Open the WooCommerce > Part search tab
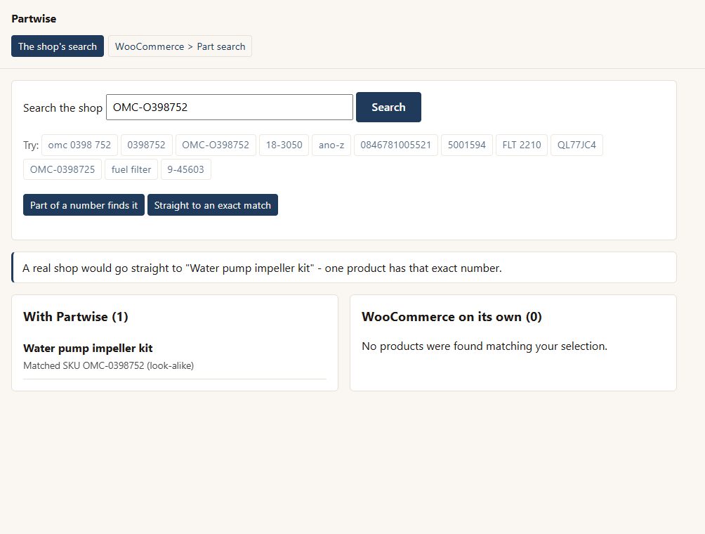Image resolution: width=705 pixels, height=534 pixels. point(180,46)
